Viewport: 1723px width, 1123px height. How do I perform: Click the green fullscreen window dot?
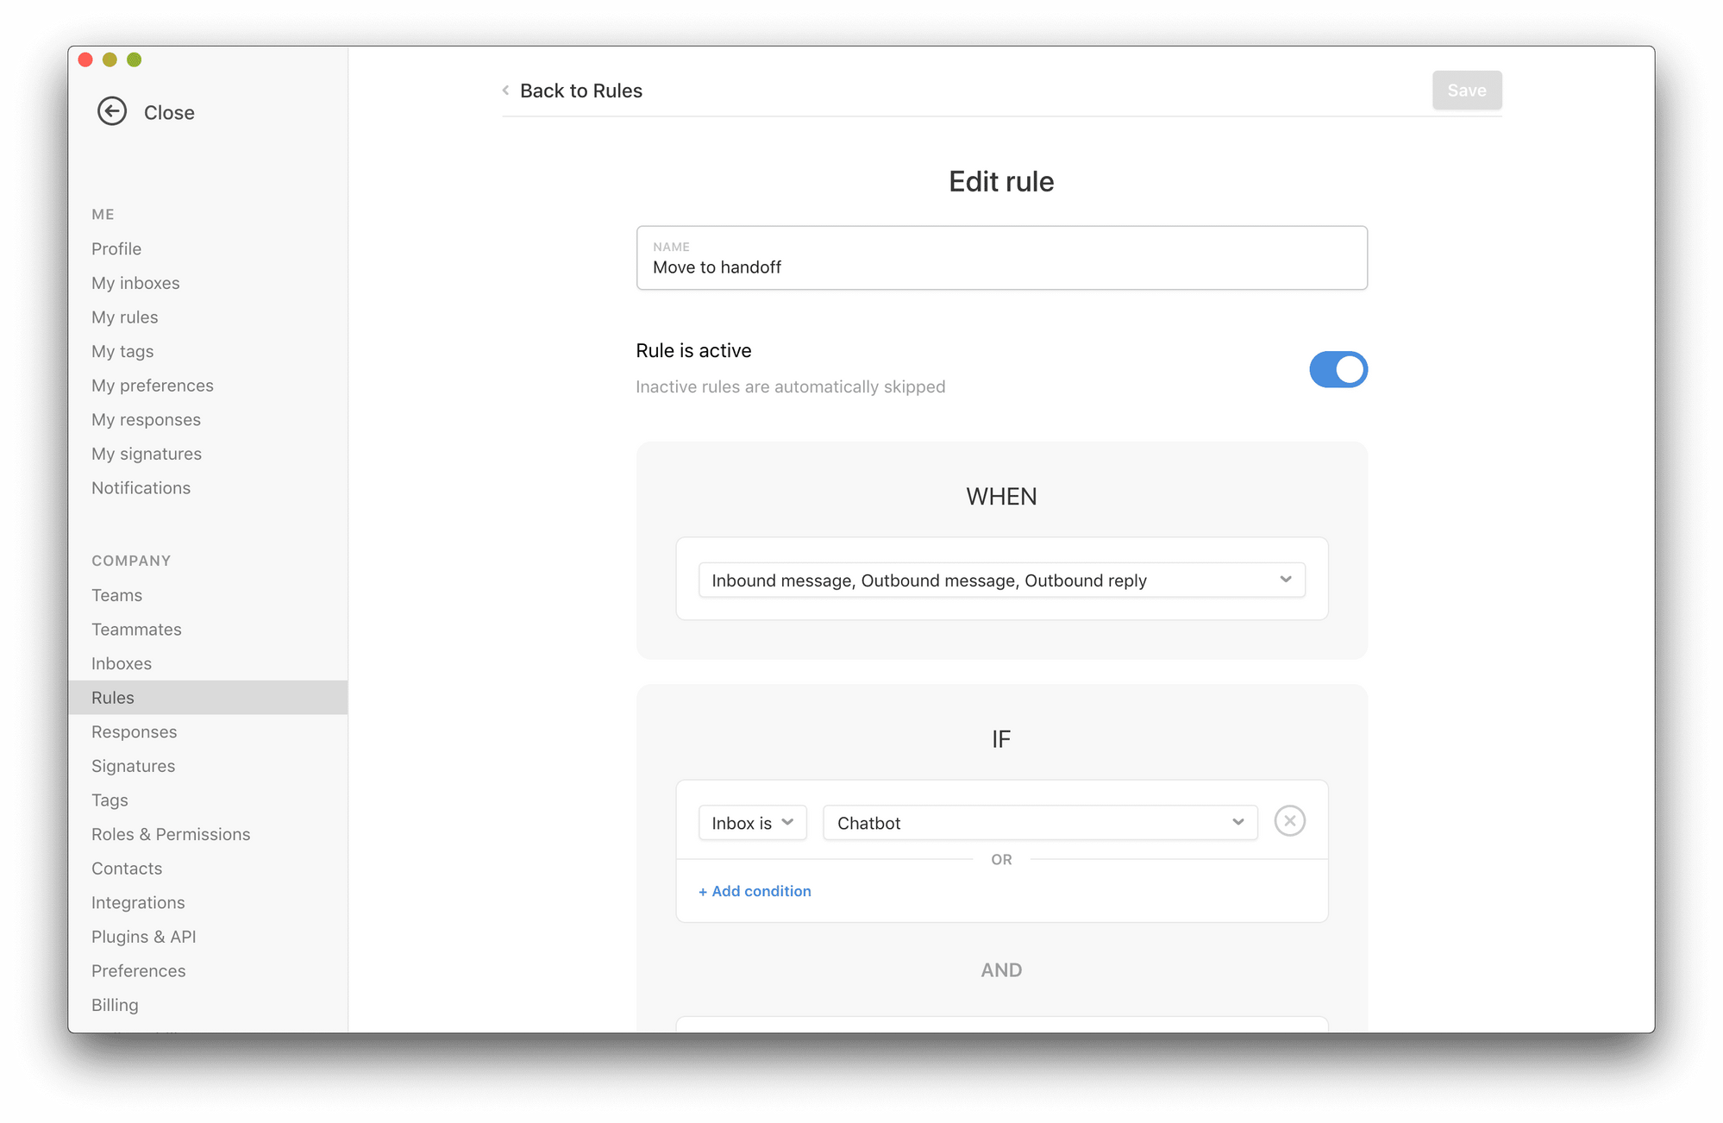134,60
